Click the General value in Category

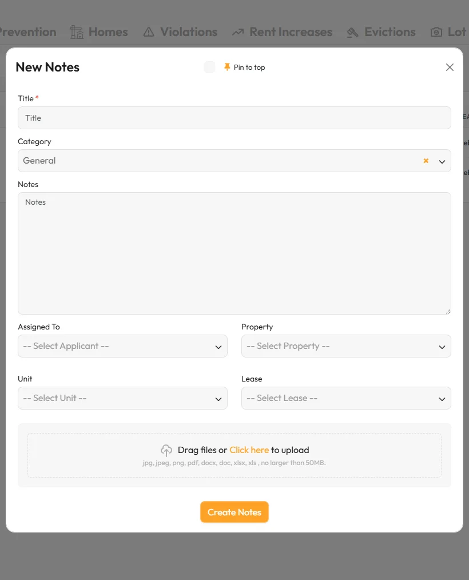tap(39, 161)
